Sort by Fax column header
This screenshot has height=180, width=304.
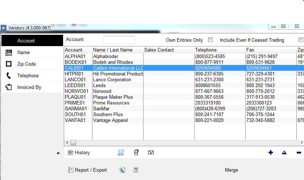(271, 50)
